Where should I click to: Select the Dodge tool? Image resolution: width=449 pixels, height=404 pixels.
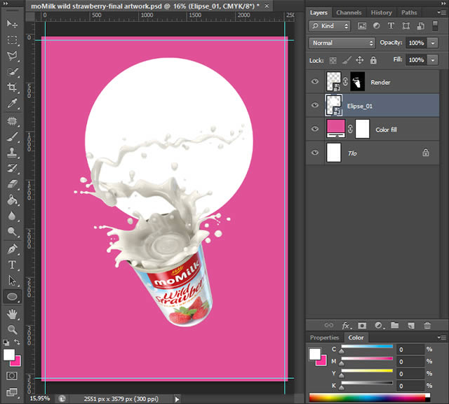12,232
